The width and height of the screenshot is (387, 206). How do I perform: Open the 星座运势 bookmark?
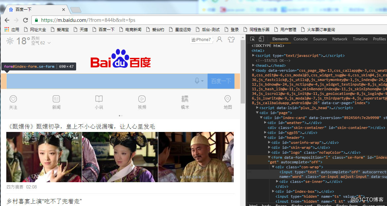(180, 29)
